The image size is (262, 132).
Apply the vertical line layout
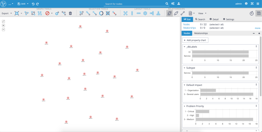click(x=132, y=13)
